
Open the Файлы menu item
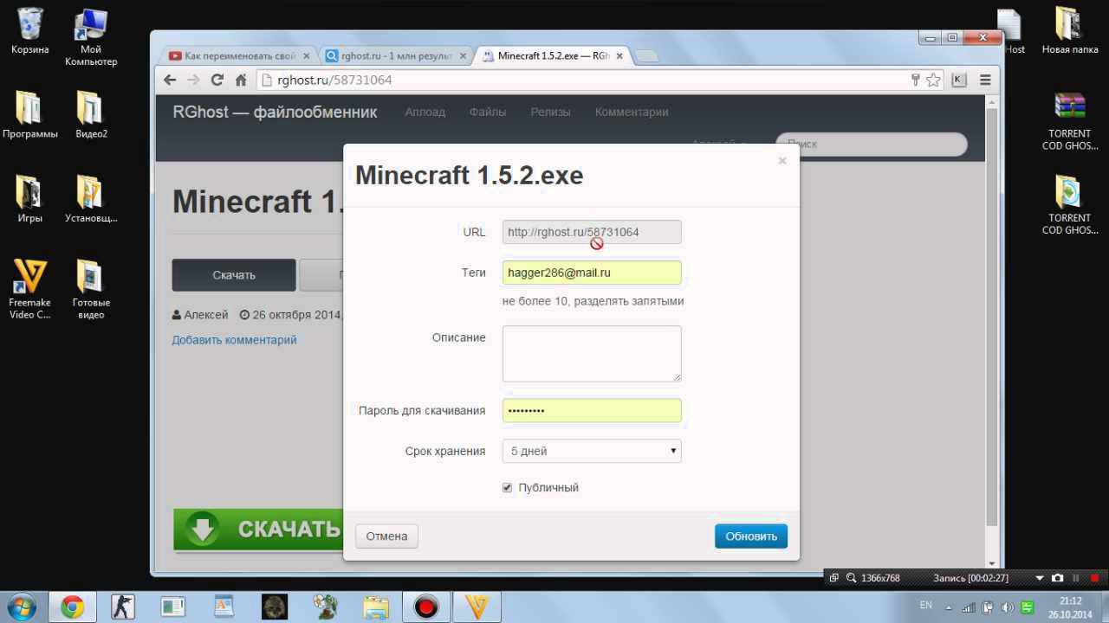pyautogui.click(x=488, y=112)
